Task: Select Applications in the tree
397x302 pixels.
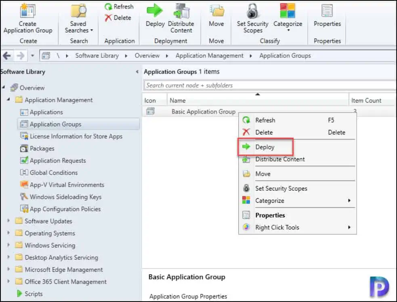Action: point(46,112)
